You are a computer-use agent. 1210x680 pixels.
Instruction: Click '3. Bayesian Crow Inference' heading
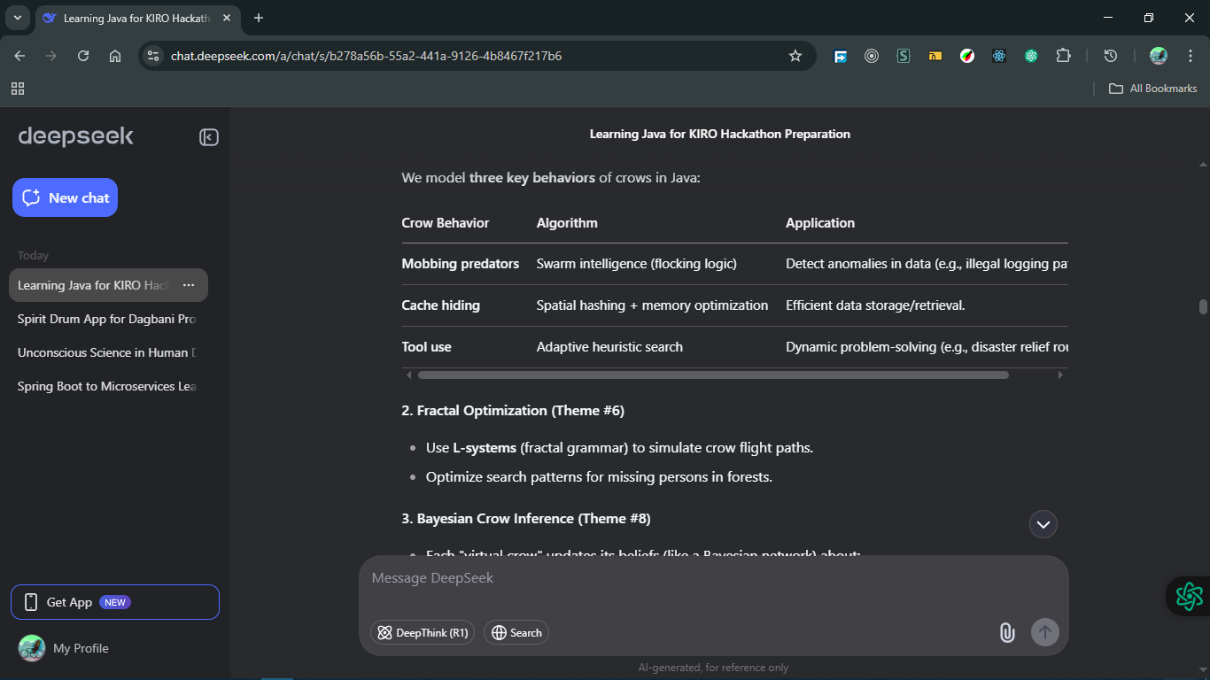click(526, 519)
